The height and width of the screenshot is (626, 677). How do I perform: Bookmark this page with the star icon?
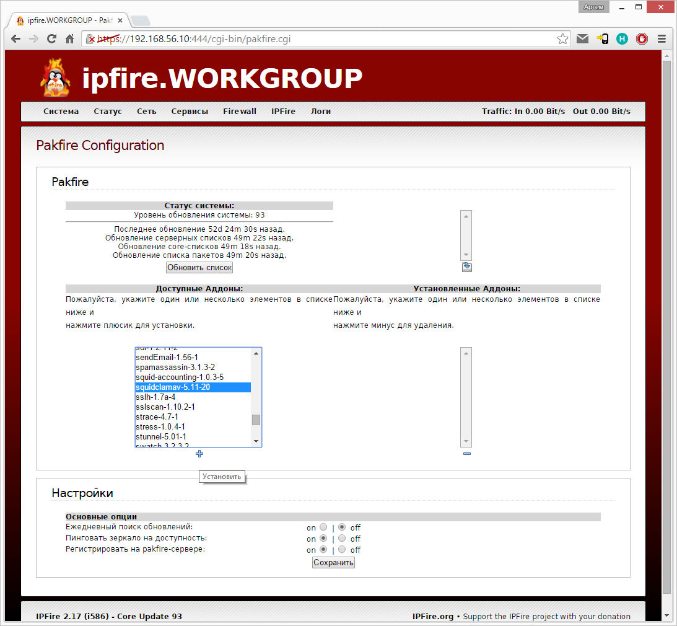coord(562,39)
